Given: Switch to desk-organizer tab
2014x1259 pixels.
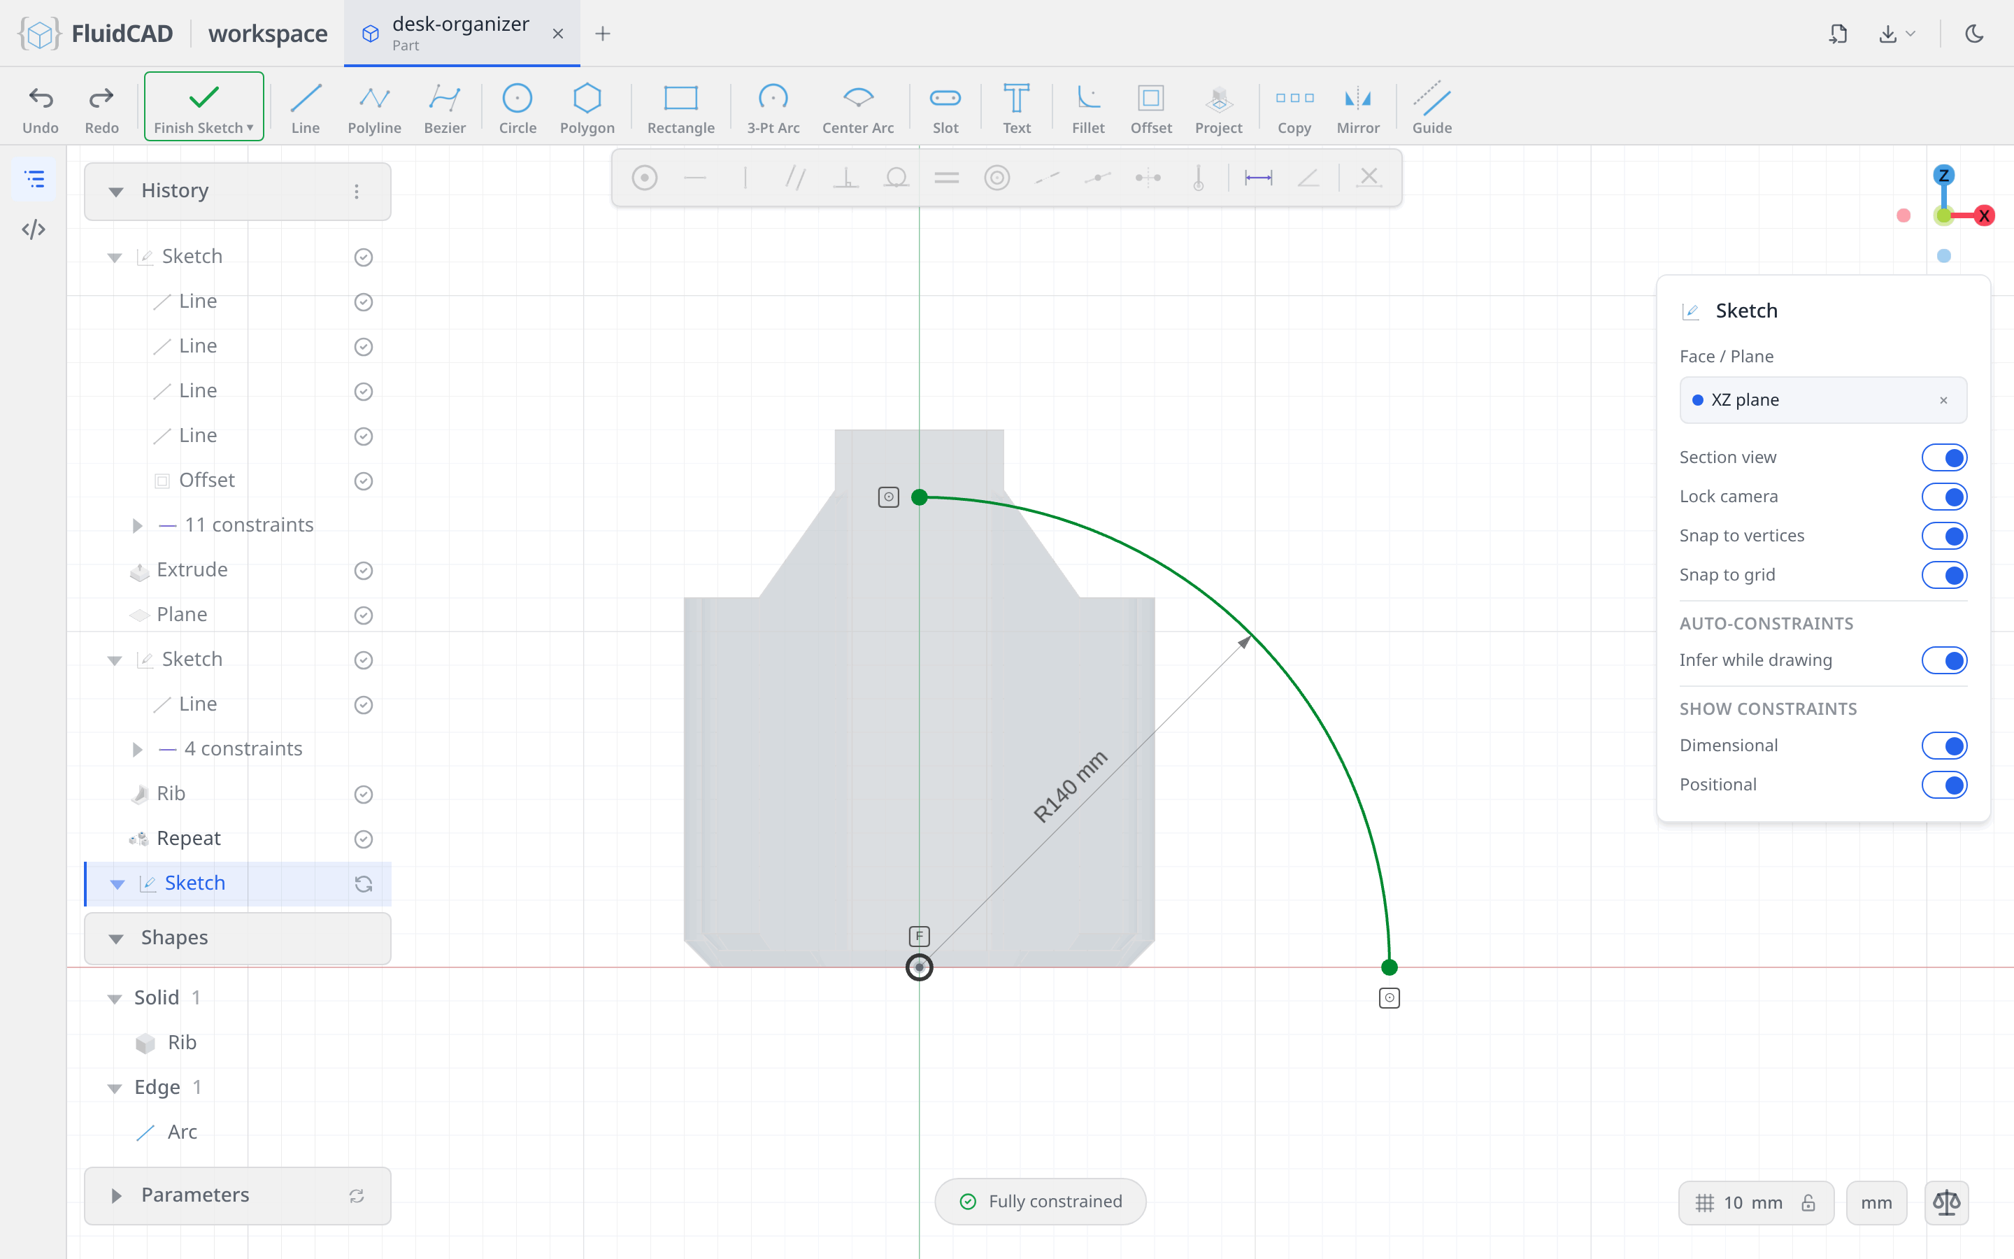Looking at the screenshot, I should tap(462, 34).
